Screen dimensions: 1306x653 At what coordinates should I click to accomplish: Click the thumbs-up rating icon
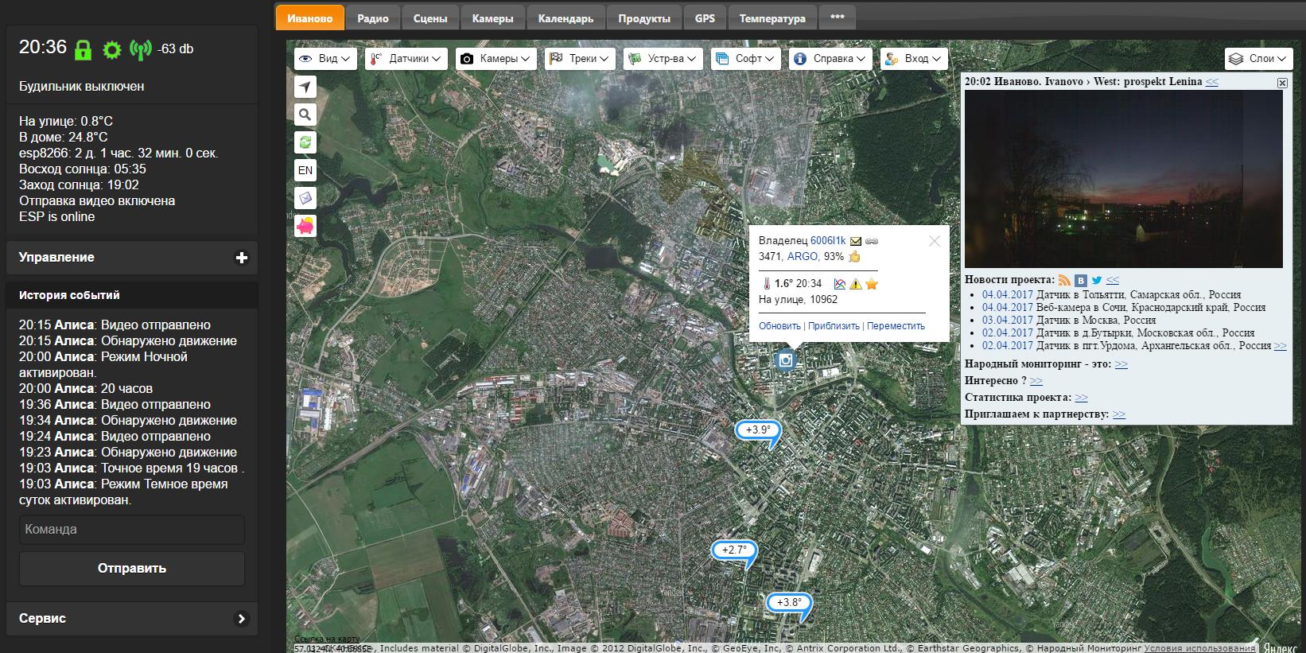pos(855,256)
